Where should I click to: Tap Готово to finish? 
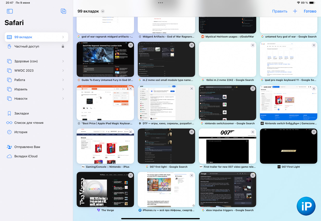[x=310, y=11]
